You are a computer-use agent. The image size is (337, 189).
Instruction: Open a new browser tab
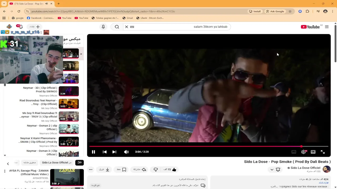pos(58,4)
